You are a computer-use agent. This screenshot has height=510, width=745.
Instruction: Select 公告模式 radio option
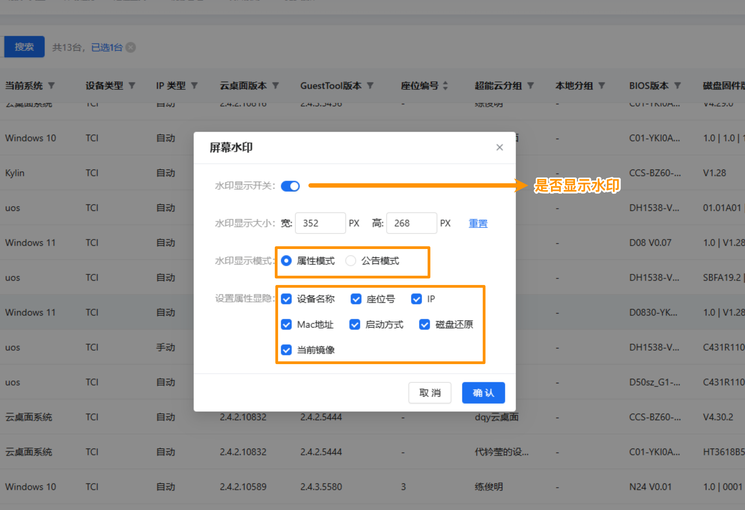[351, 261]
